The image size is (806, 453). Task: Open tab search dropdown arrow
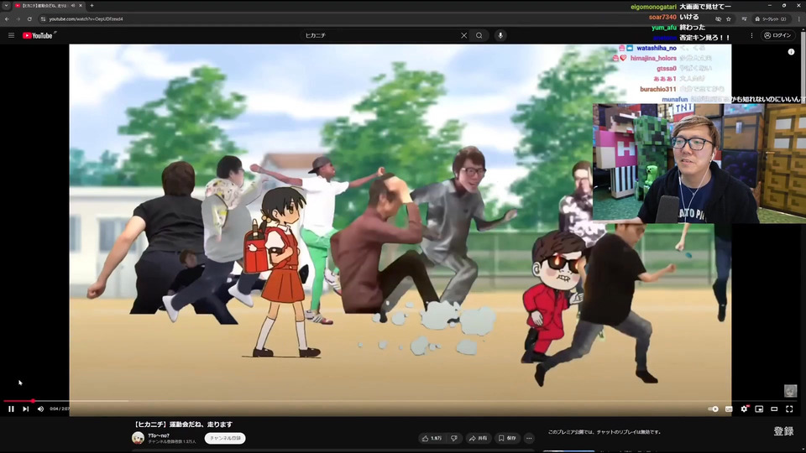[6, 6]
